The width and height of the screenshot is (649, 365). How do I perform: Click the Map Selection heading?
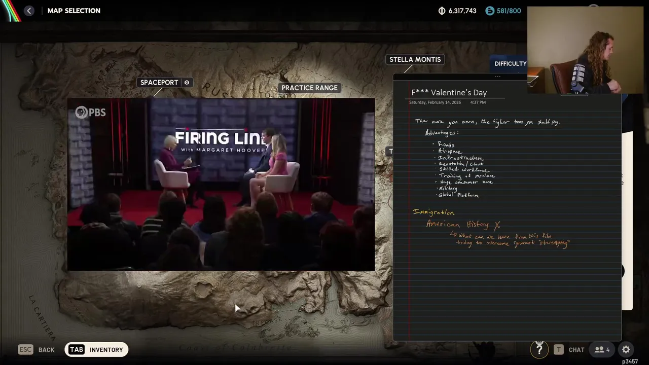(74, 11)
